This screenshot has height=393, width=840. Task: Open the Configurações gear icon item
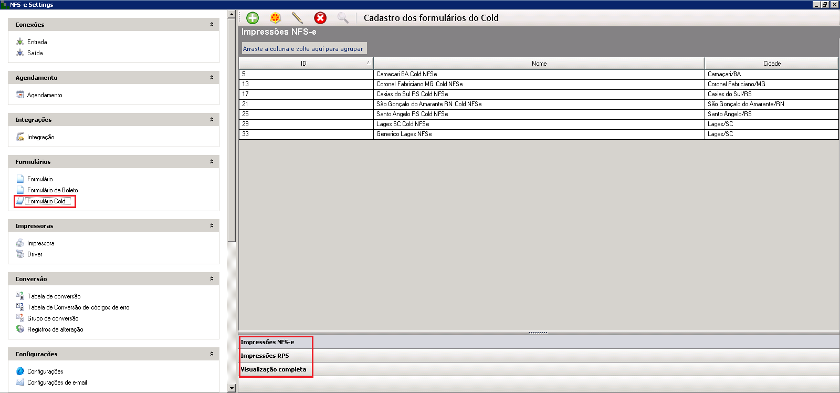pos(20,371)
